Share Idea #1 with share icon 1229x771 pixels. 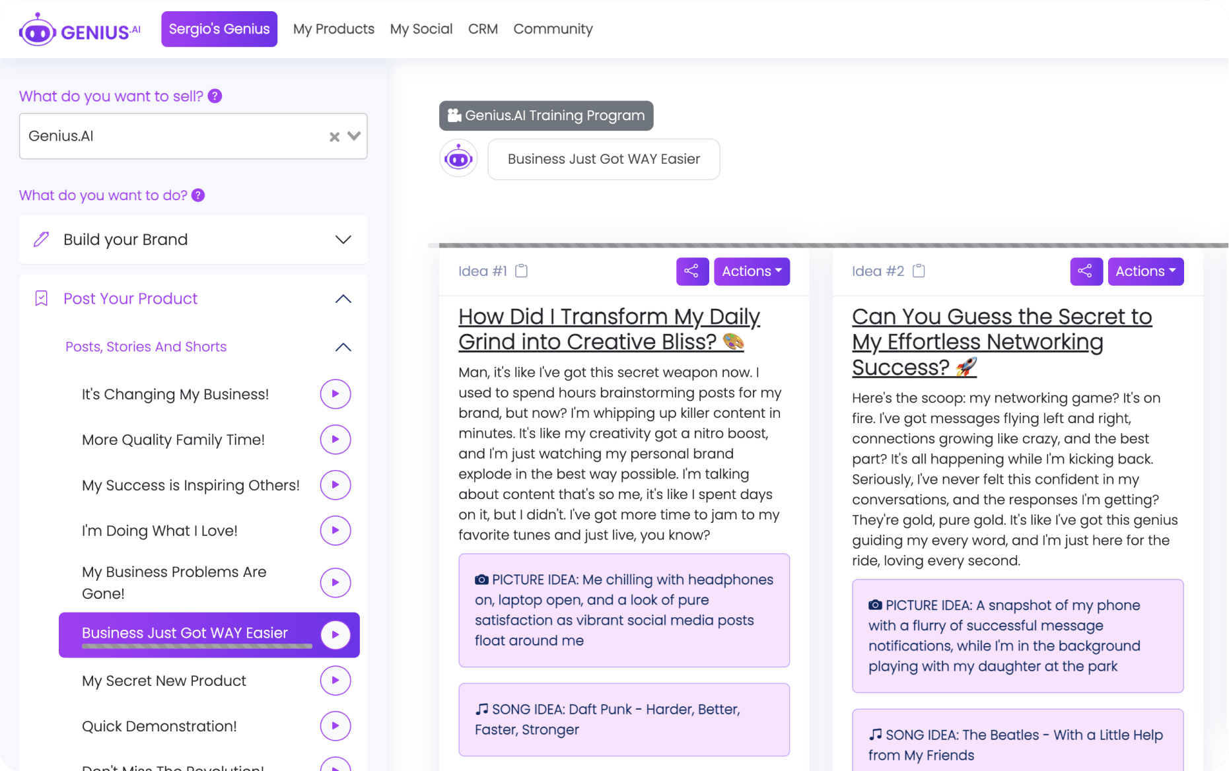[x=691, y=271]
